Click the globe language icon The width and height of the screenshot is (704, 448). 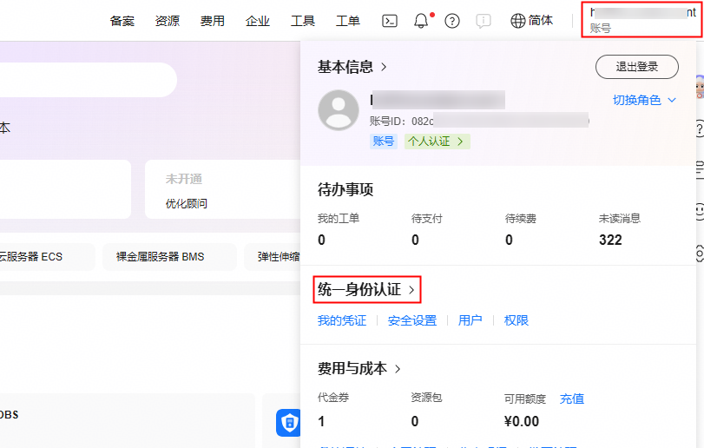[517, 21]
